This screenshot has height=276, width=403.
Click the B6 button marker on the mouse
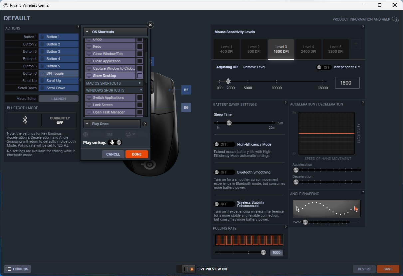(x=186, y=107)
